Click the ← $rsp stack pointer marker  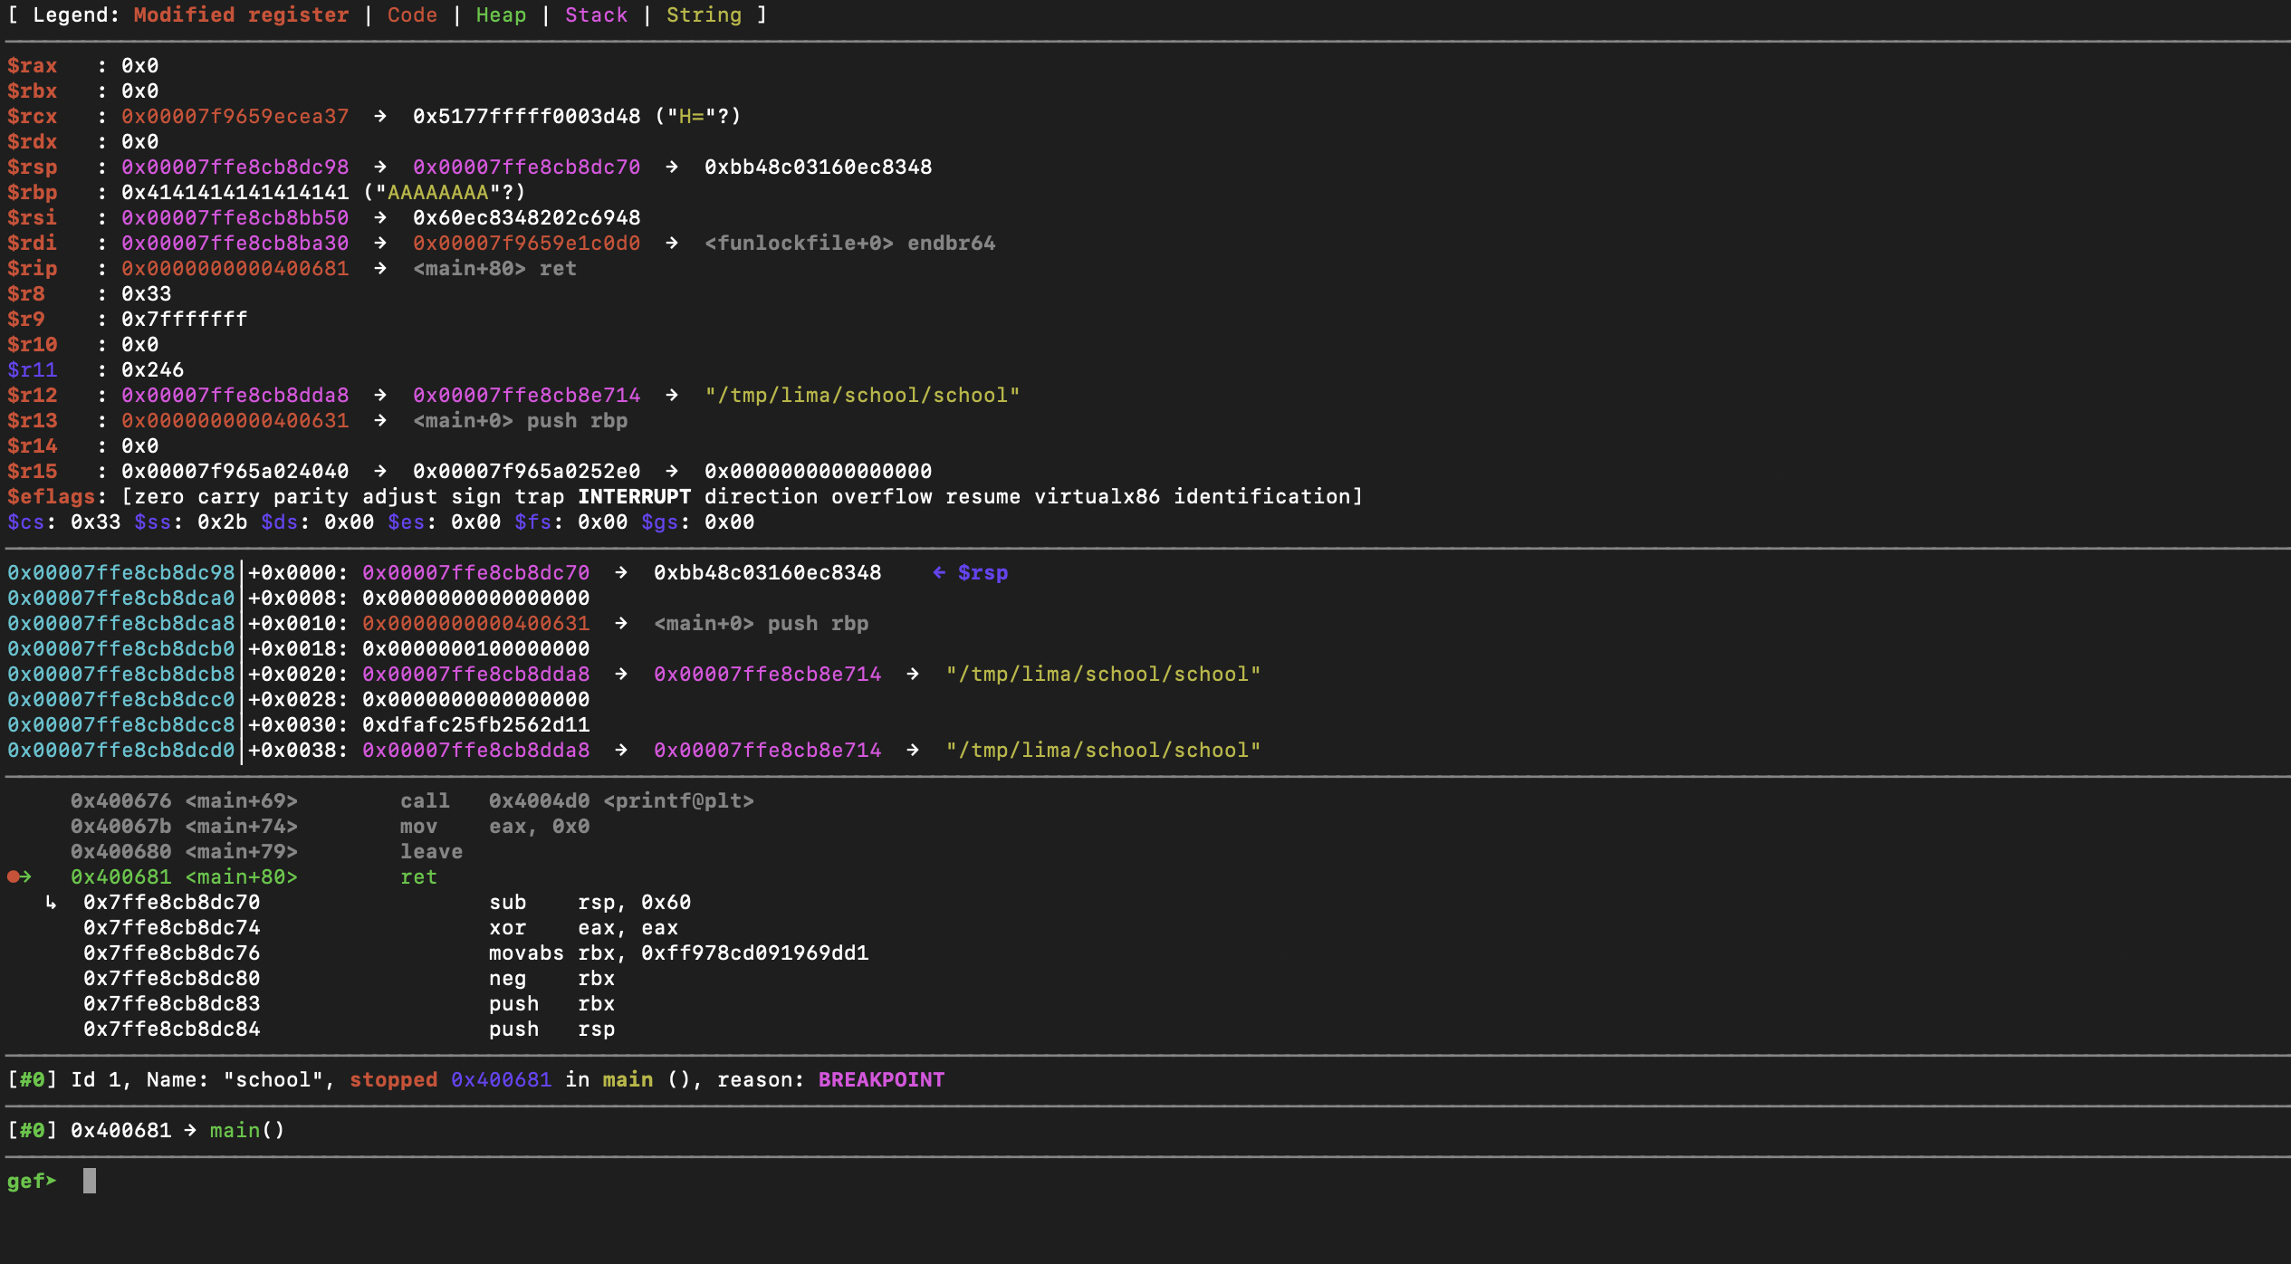coord(970,573)
